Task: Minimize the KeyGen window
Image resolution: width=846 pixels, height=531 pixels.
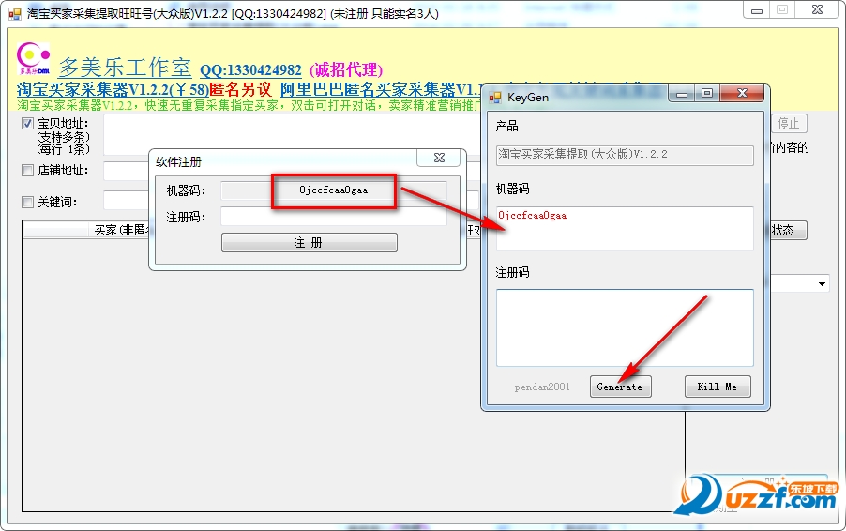Action: point(682,94)
